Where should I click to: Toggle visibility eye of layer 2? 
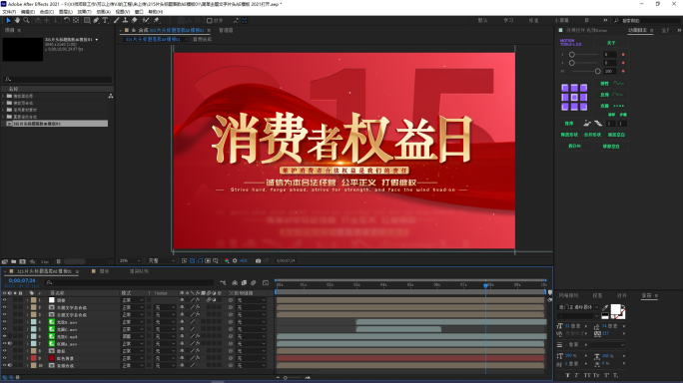pos(4,307)
